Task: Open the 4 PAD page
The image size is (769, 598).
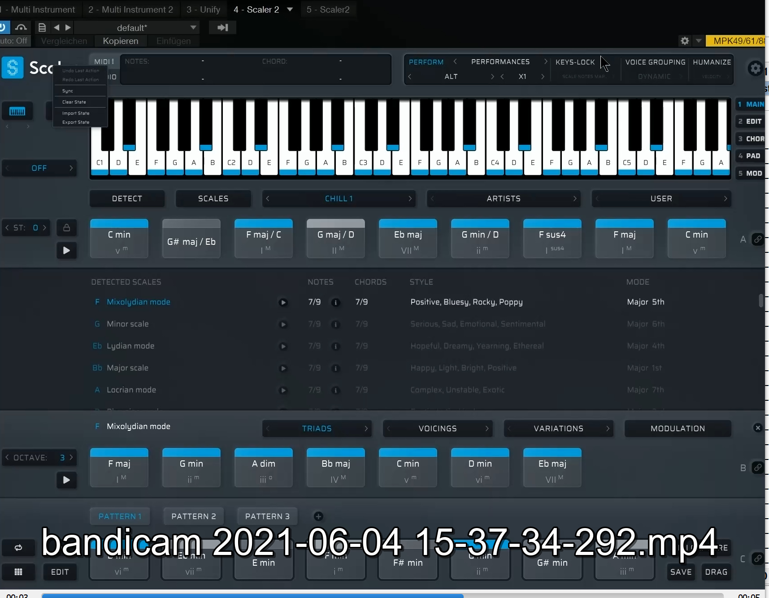Action: [x=750, y=156]
